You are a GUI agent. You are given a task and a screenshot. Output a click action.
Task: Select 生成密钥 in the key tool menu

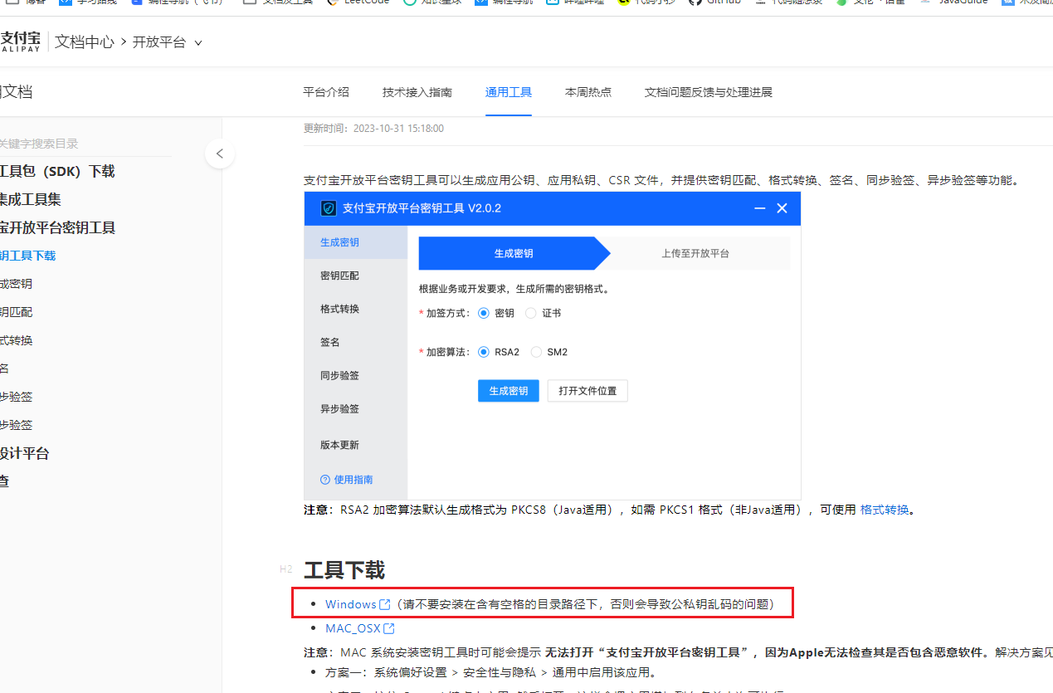[356, 242]
